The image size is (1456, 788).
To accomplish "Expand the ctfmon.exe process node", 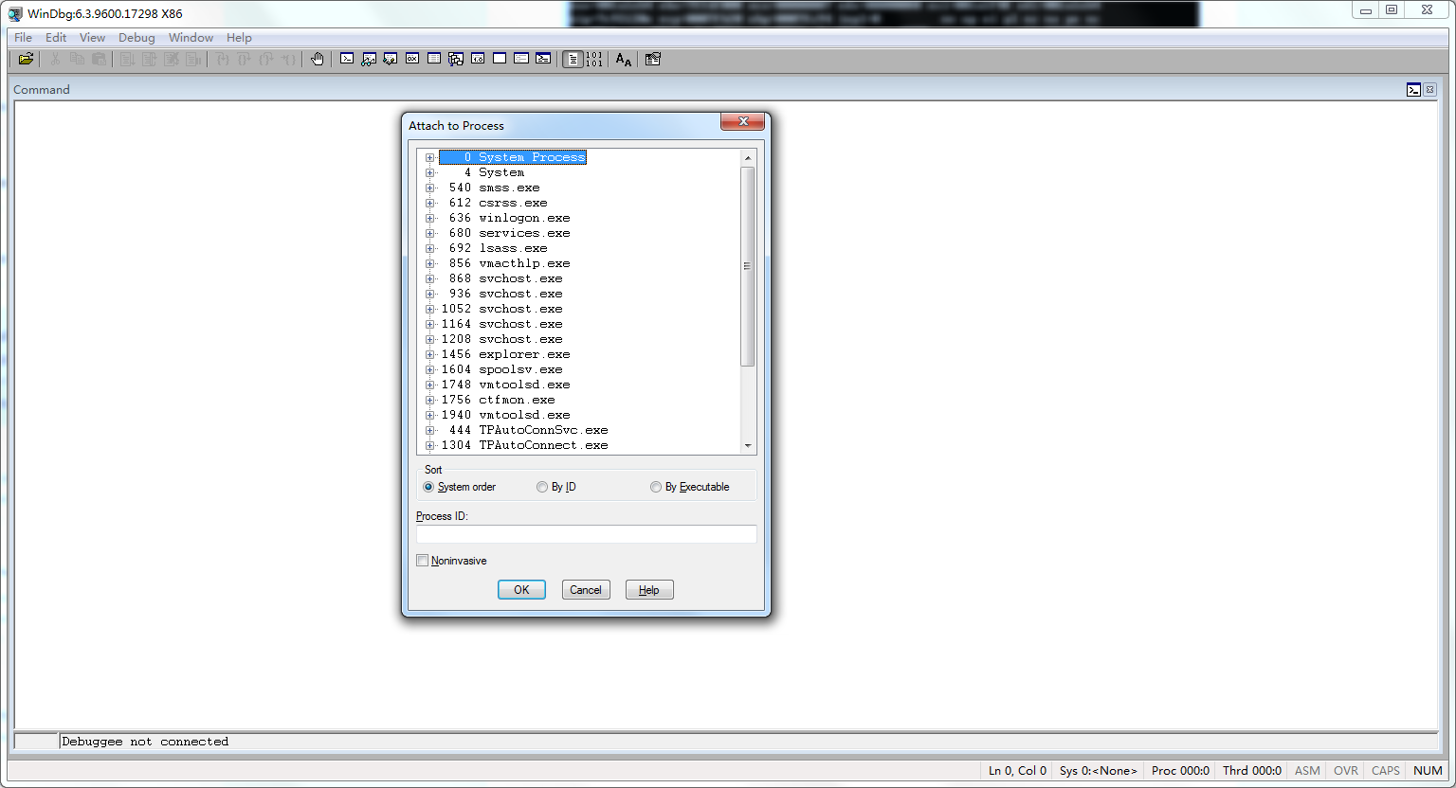I will pos(429,400).
